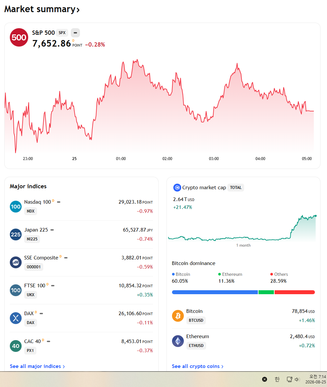
Task: Open the Market summary heading link
Action: click(x=42, y=10)
